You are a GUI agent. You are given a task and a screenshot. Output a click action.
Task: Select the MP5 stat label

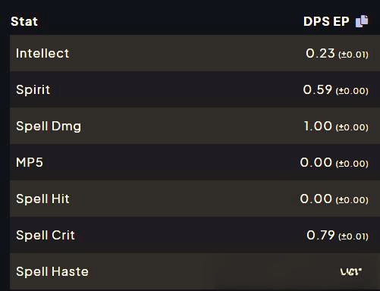30,162
